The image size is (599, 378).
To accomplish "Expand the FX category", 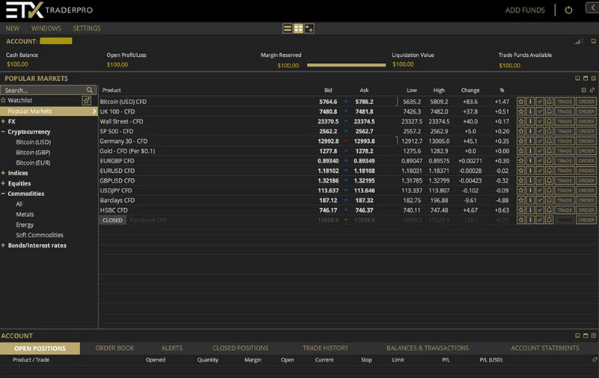I will click(3, 121).
